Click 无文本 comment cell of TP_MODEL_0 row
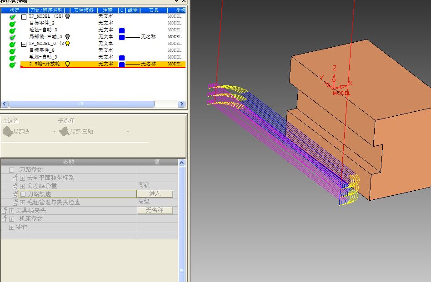Viewport: 431px width, 282px height. (106, 44)
